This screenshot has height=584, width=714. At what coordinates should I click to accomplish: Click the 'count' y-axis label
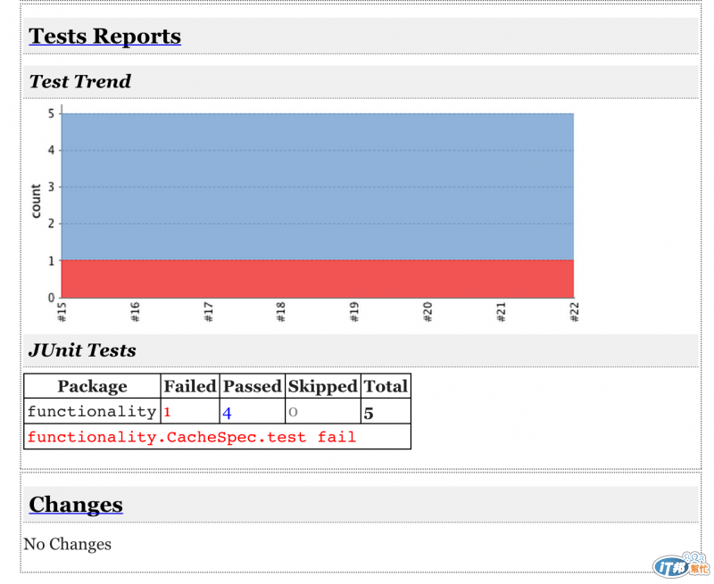[36, 201]
